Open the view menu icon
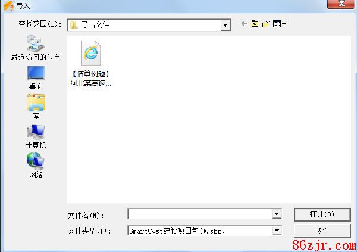 click(280, 23)
